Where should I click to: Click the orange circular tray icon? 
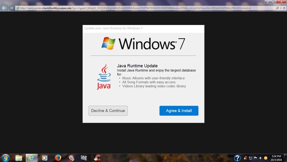pos(265,158)
